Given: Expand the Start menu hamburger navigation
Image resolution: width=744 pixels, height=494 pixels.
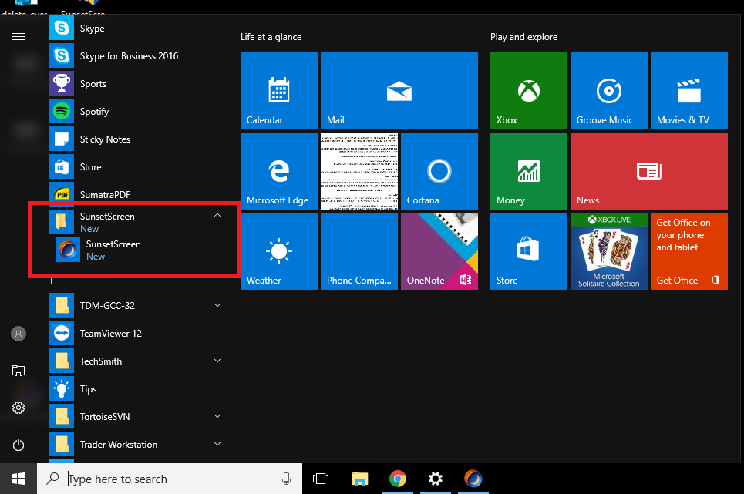Looking at the screenshot, I should pos(19,36).
